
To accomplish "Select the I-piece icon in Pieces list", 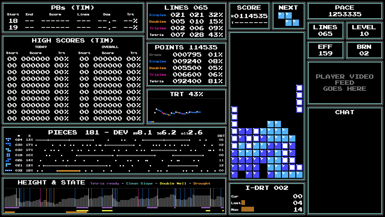I will coord(8,171).
